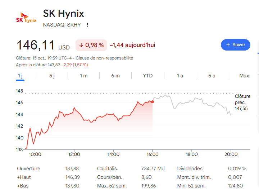Click the +Bas value 137,80
The height and width of the screenshot is (195, 259).
pos(72,186)
